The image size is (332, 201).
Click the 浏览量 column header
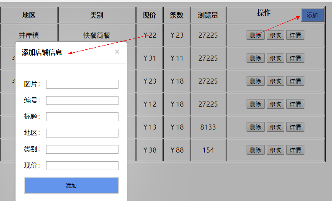click(208, 15)
